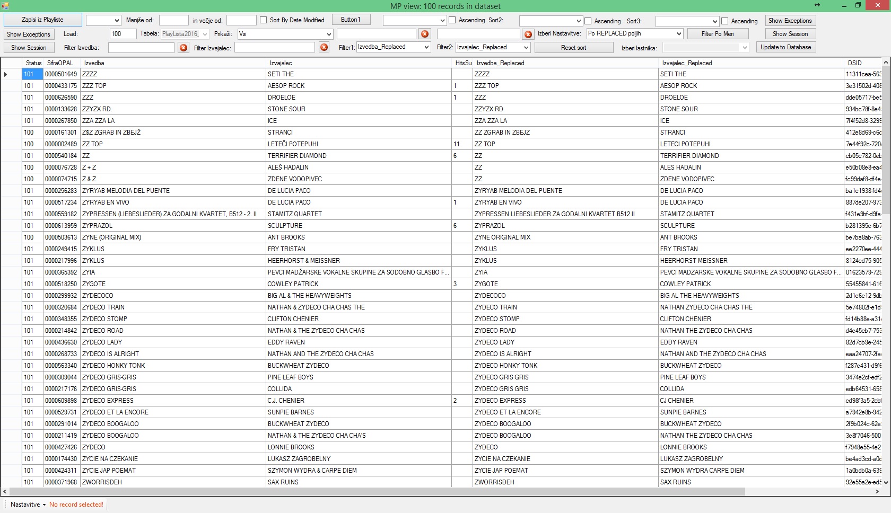Click vertical scrollbar down arrow

886,483
